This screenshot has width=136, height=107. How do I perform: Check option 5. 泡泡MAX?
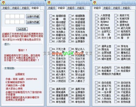point(96,22)
